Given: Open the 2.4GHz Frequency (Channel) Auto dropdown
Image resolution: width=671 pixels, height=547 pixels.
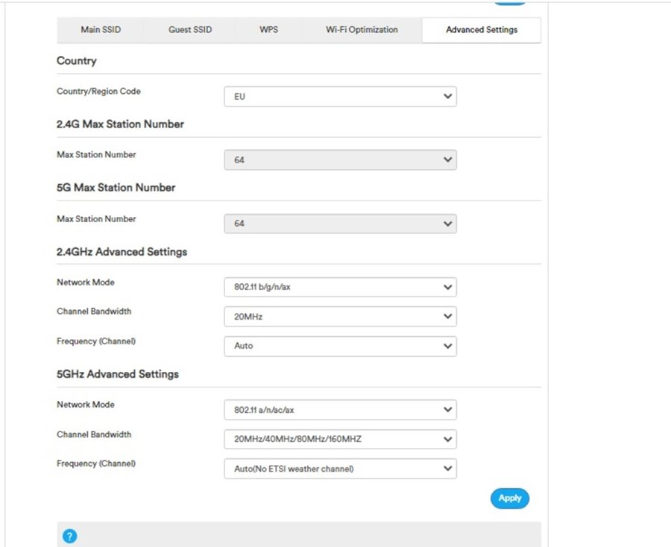Looking at the screenshot, I should tap(340, 346).
